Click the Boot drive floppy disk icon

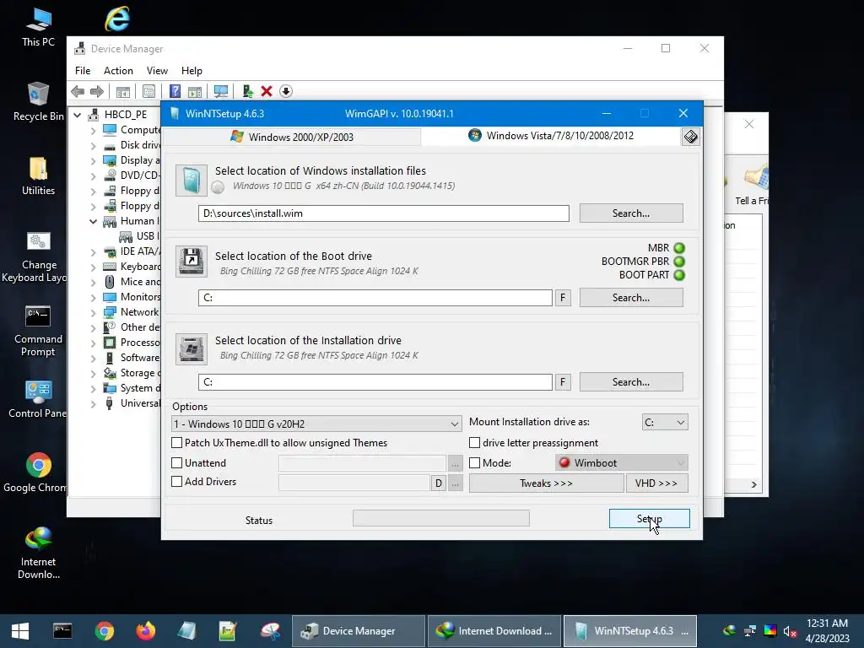192,262
